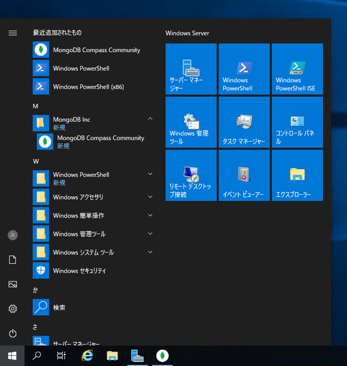Open File Explorer from the taskbar
347x366 pixels.
pyautogui.click(x=112, y=356)
